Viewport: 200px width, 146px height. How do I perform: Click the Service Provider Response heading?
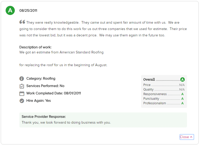tap(44, 116)
